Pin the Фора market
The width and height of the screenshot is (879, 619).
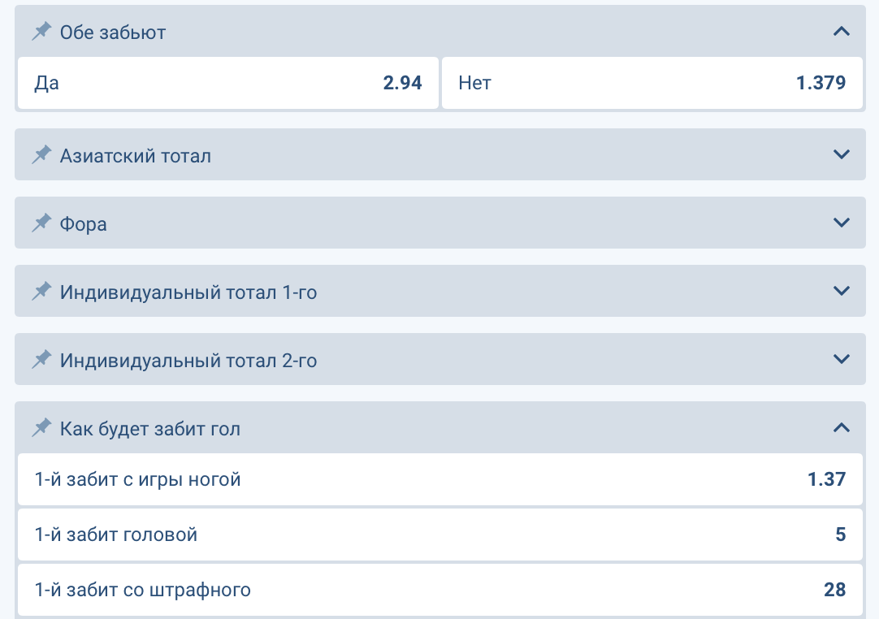click(41, 223)
